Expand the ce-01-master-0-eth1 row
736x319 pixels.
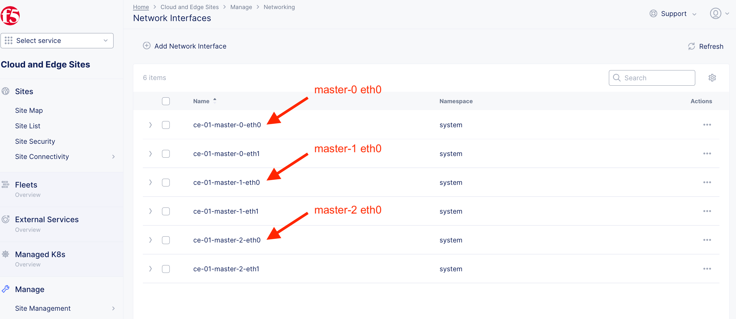click(x=150, y=154)
